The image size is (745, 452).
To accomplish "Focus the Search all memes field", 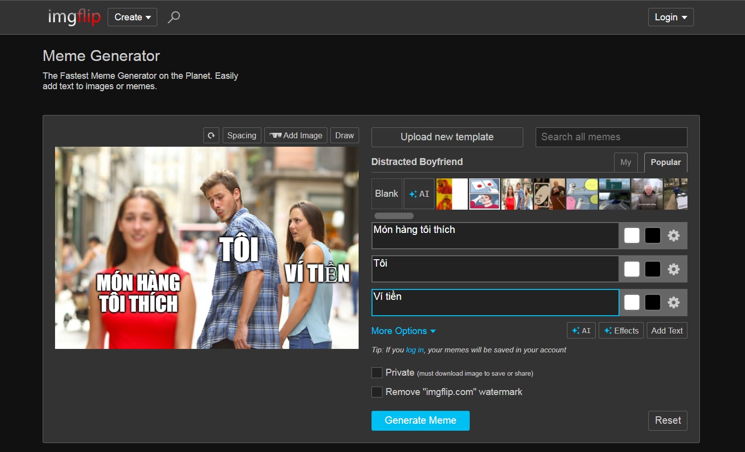I will (611, 137).
